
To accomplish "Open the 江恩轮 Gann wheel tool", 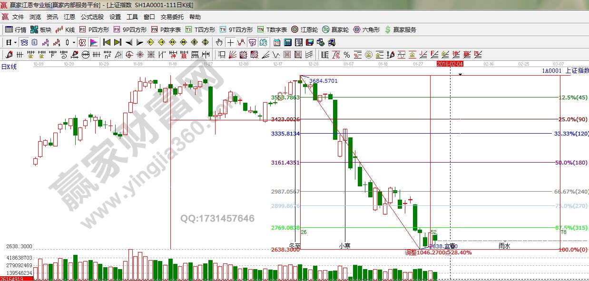I will pos(306,29).
